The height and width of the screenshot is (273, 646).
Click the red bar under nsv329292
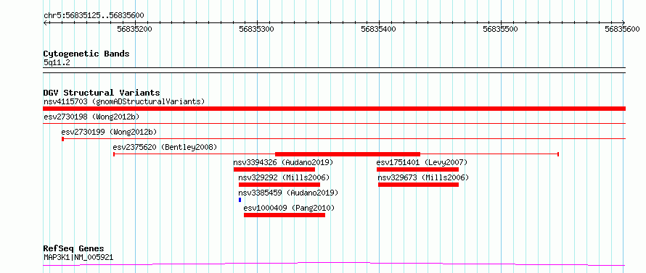[279, 185]
